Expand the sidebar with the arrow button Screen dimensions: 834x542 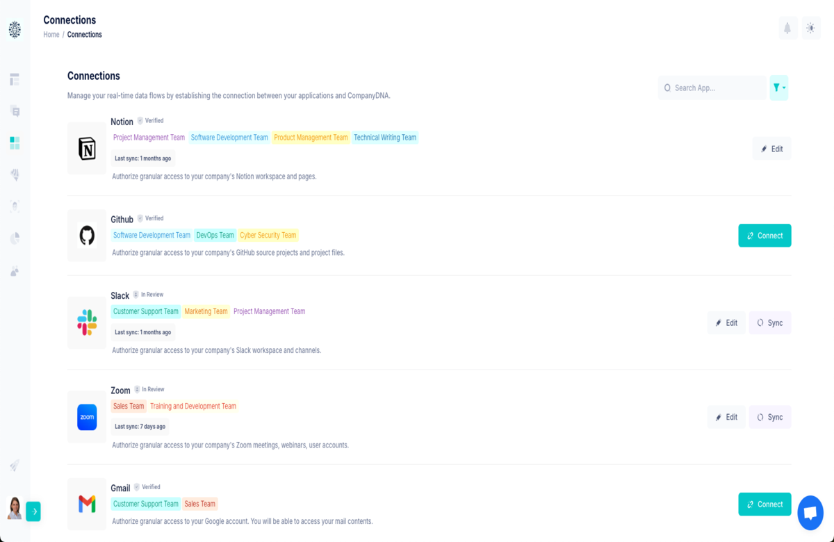pos(33,511)
